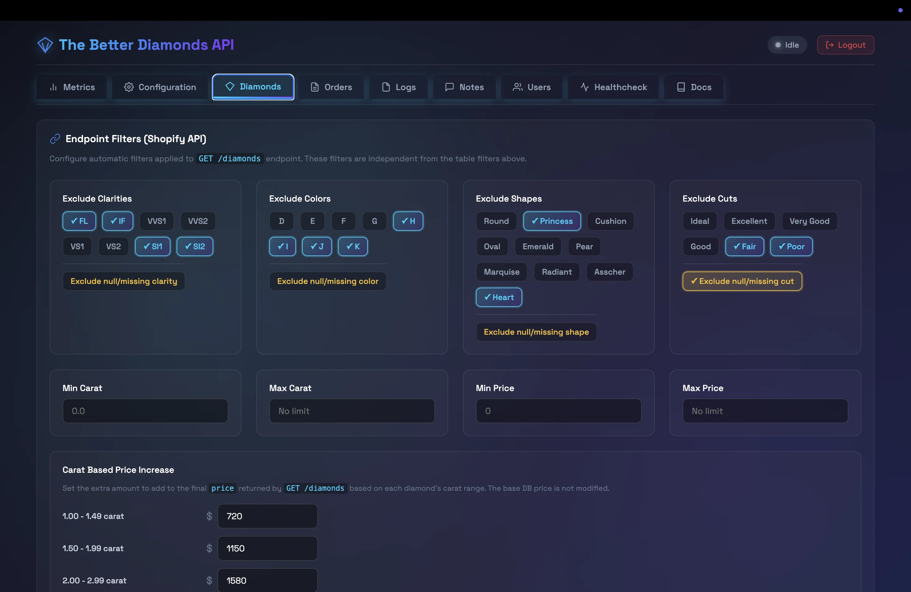This screenshot has width=911, height=592.
Task: Click the Logs file icon
Action: point(386,87)
